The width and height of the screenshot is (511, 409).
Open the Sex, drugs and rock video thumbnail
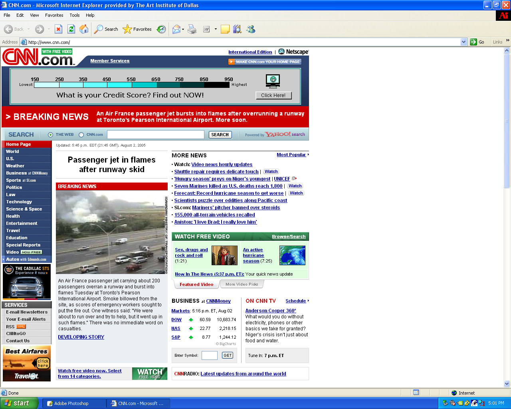point(224,255)
